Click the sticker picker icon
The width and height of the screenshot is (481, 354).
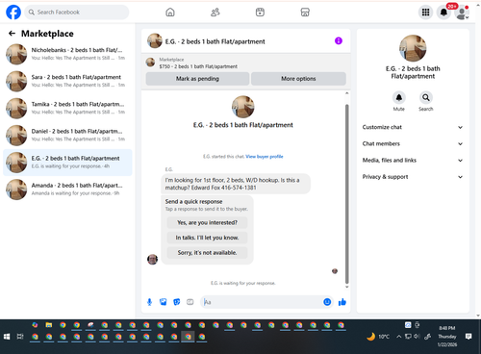pyautogui.click(x=177, y=302)
